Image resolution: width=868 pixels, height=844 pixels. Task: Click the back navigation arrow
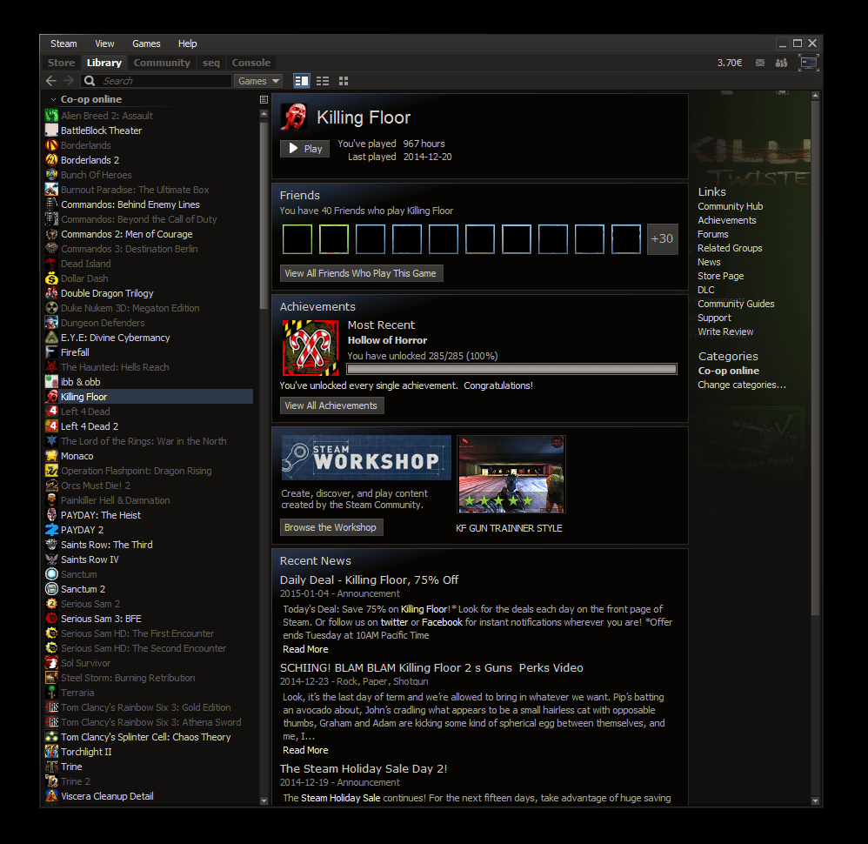50,81
